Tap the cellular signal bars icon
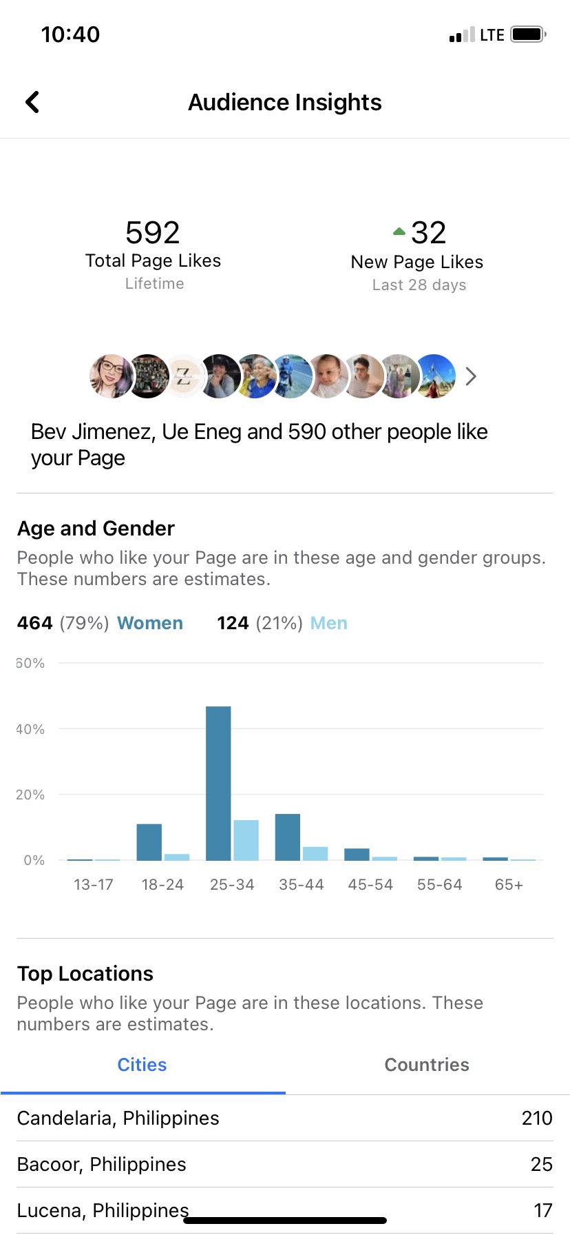Screen dimensions: 570x1235 461,35
